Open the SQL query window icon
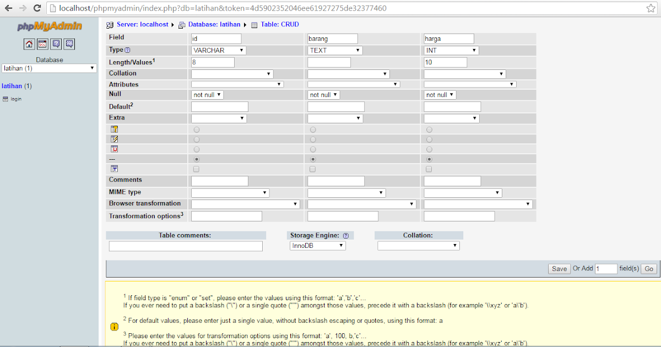This screenshot has width=661, height=347. [x=42, y=44]
